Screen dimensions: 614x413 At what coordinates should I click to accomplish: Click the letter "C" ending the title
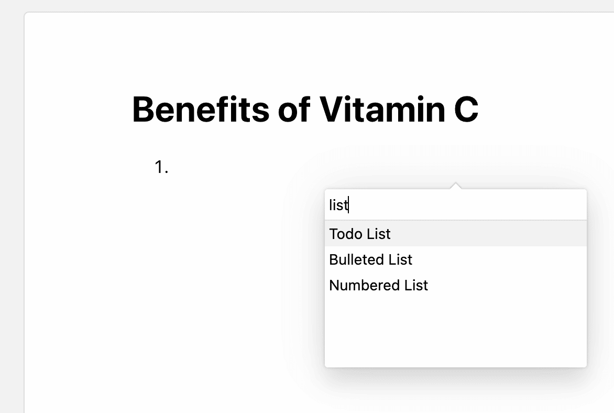pos(465,110)
